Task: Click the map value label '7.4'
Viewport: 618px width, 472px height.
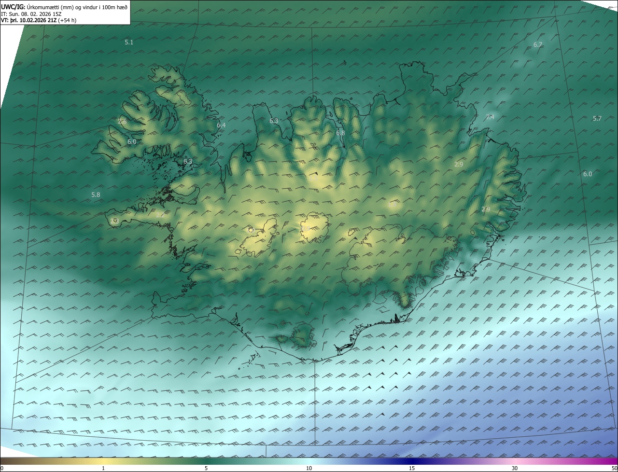Action: coord(490,117)
